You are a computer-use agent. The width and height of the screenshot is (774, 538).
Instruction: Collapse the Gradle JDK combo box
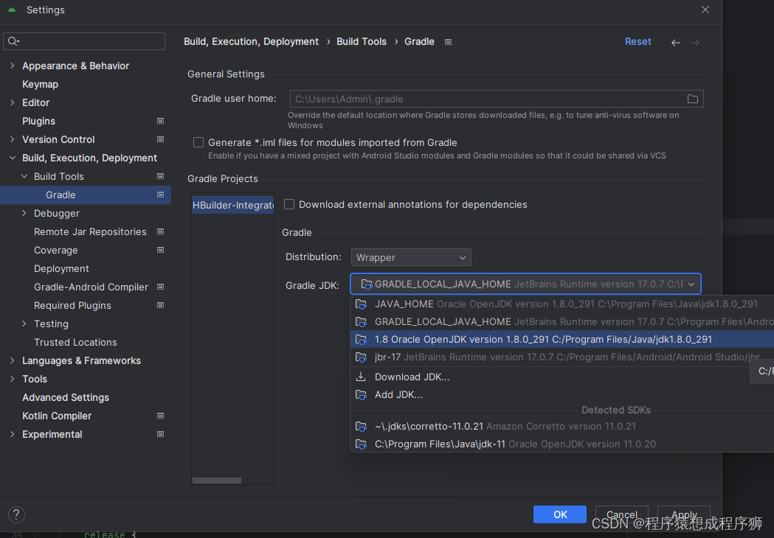691,284
